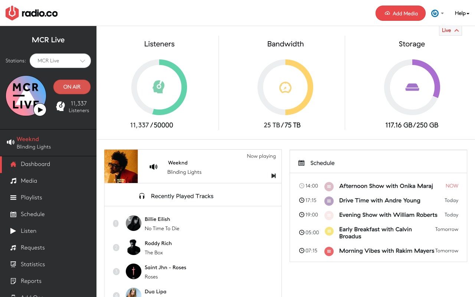The height and width of the screenshot is (297, 475).
Task: Click the 117.16 GB/250 GB storage value
Action: 412,125
